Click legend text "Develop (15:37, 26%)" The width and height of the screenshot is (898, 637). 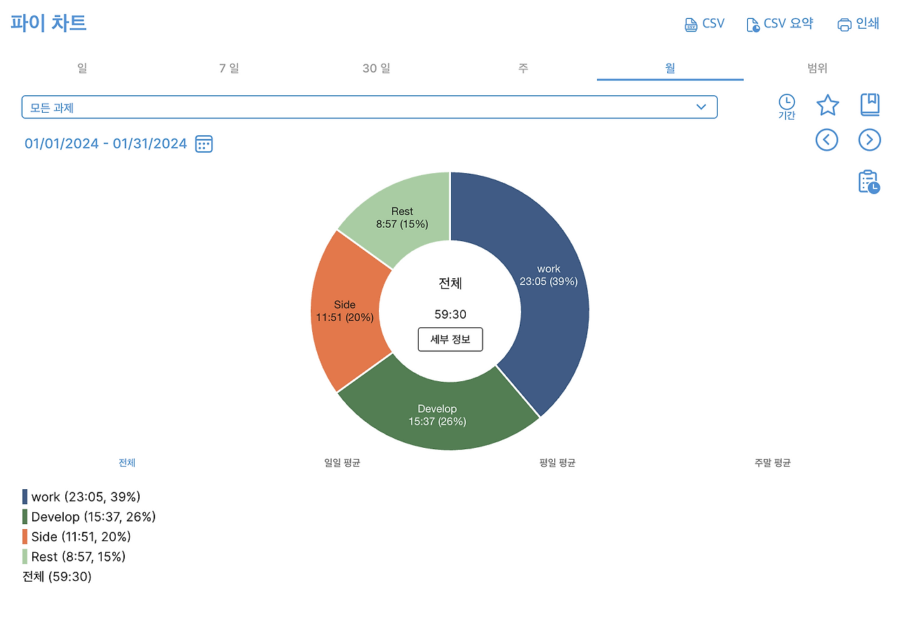point(93,516)
